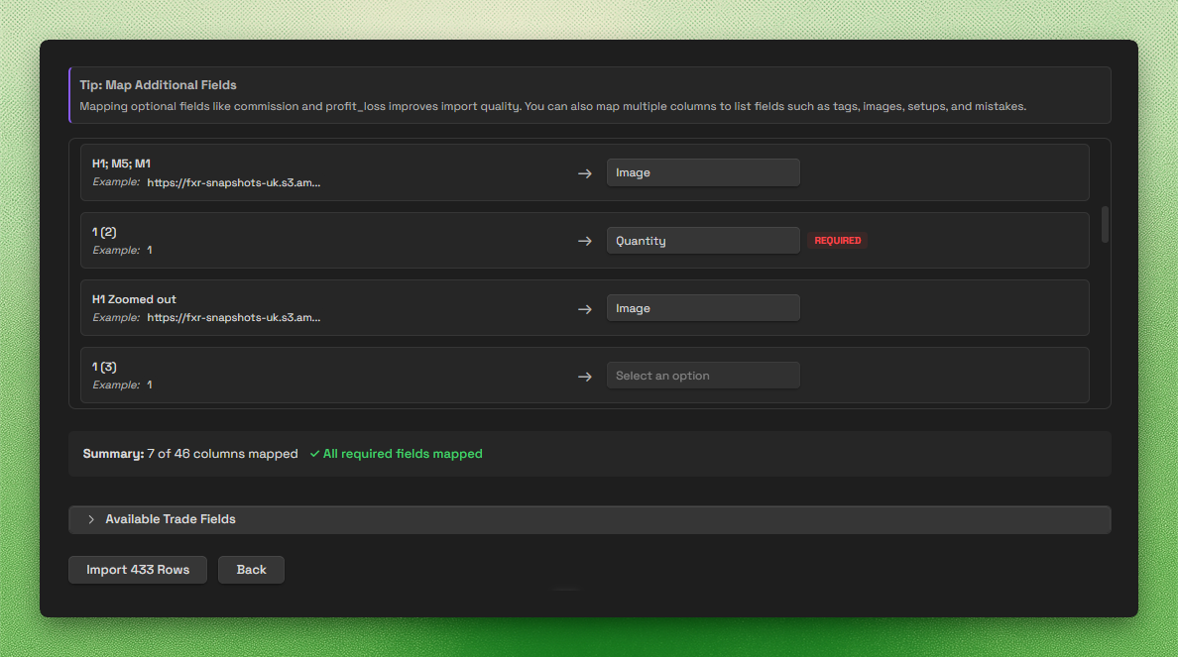This screenshot has width=1178, height=657.
Task: Go Back to previous step
Action: pos(251,570)
